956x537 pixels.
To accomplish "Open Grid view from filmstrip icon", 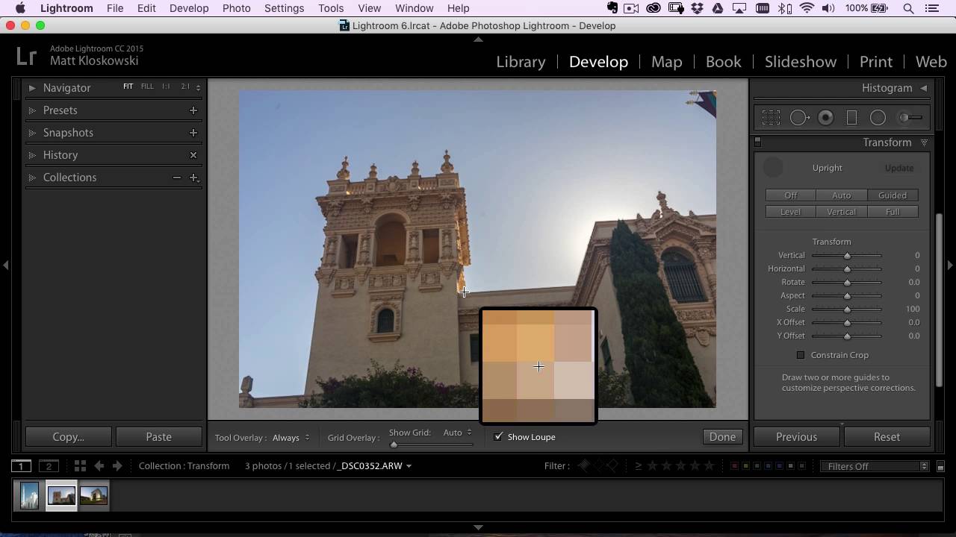I will [x=80, y=466].
